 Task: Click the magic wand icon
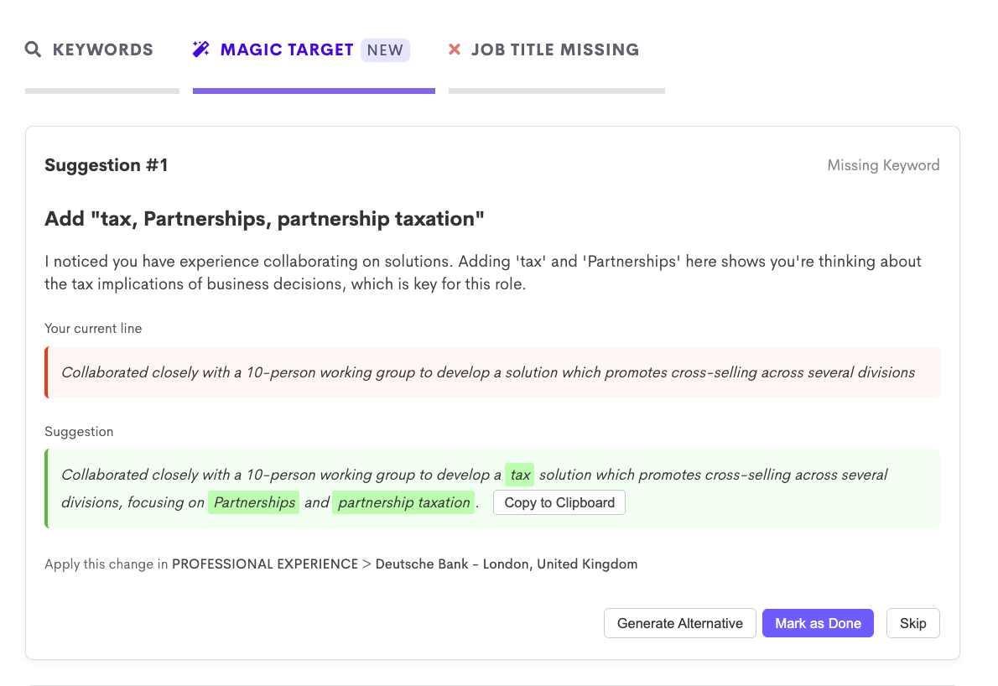201,49
